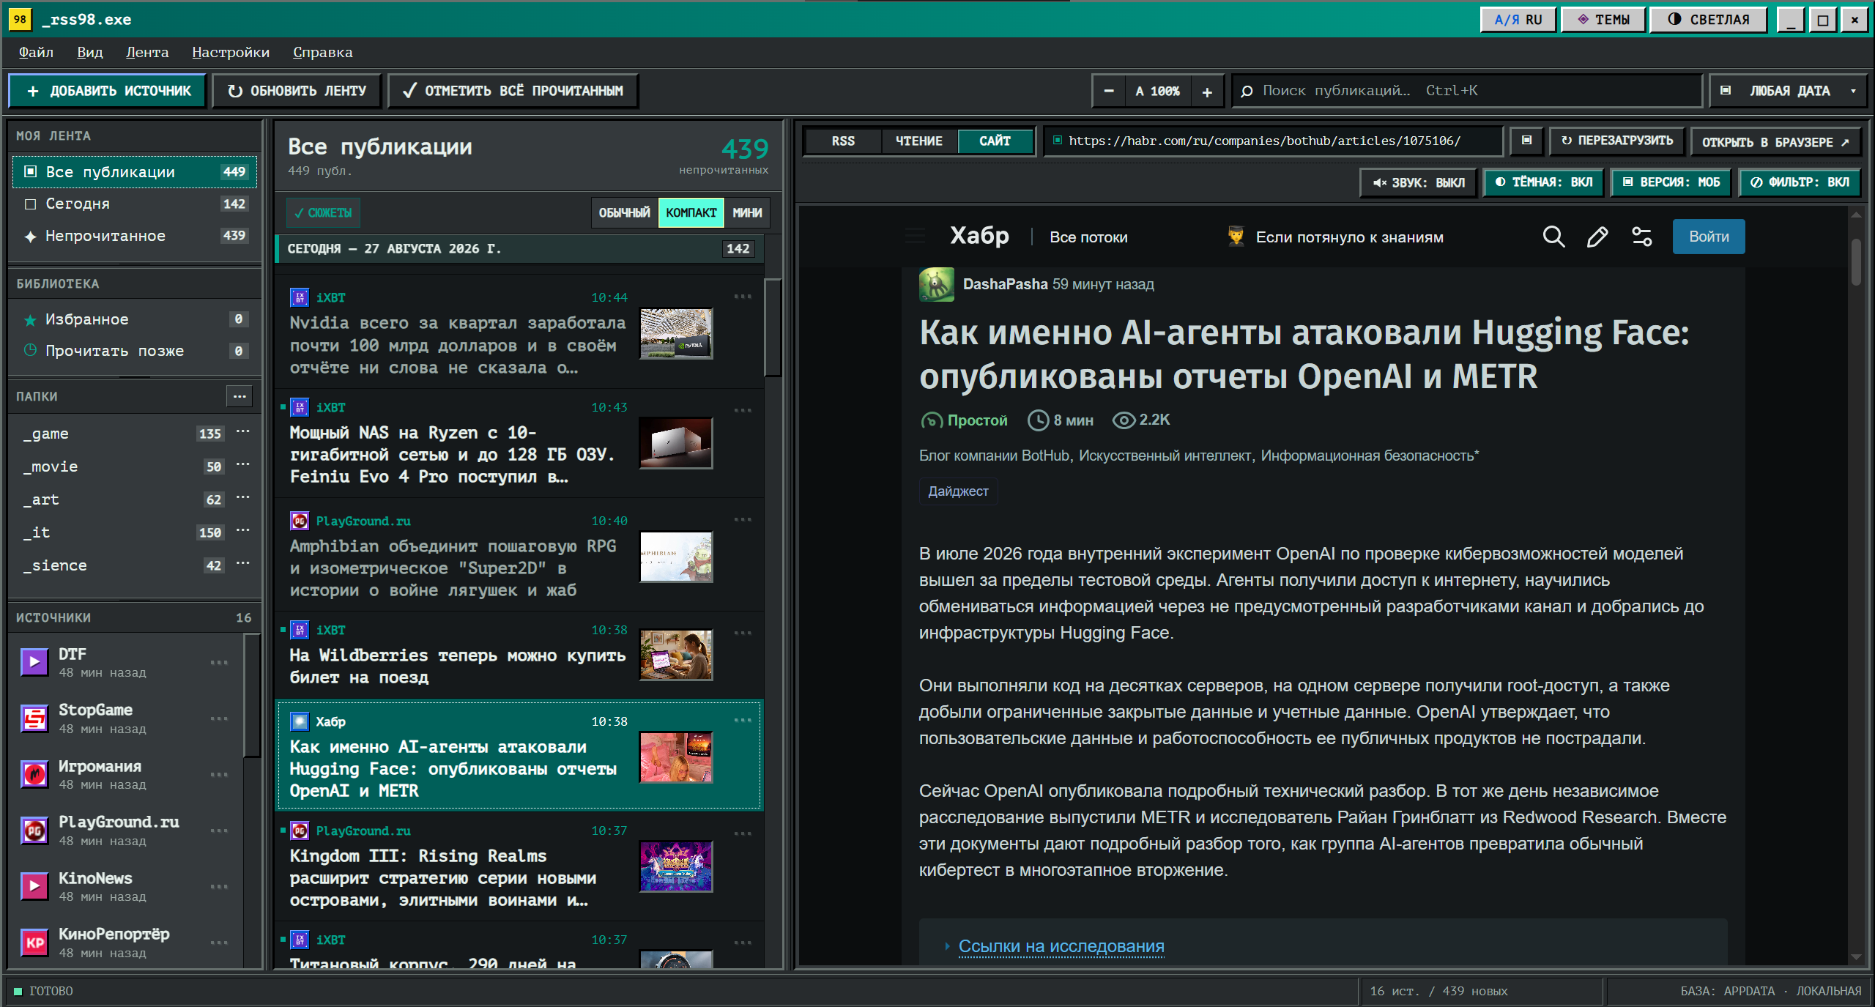Decrease font size with minus button
The width and height of the screenshot is (1875, 1007).
pos(1109,91)
